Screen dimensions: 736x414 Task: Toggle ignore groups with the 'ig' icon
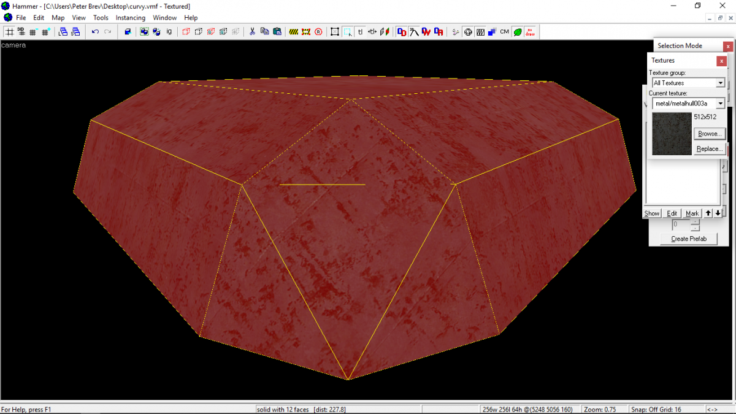[168, 31]
